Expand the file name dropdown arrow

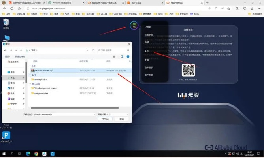pyautogui.click(x=94, y=114)
